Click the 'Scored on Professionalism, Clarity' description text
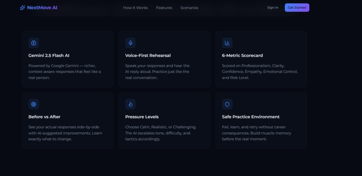The image size is (362, 176). [260, 72]
